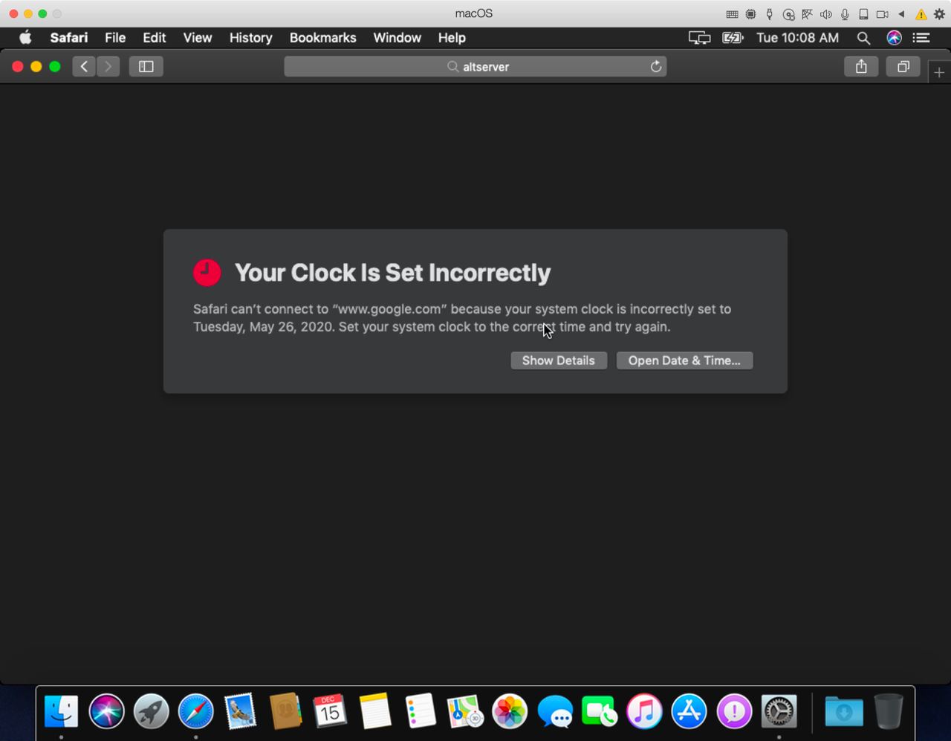Click the microphone icon in Parallels bar
Image resolution: width=951 pixels, height=741 pixels.
[845, 14]
